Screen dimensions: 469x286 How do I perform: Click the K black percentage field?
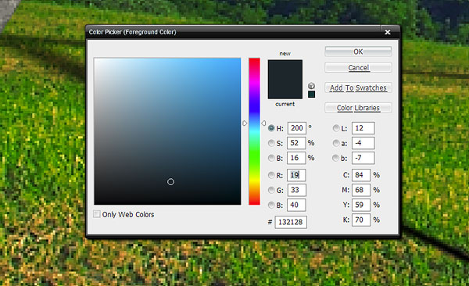click(361, 220)
